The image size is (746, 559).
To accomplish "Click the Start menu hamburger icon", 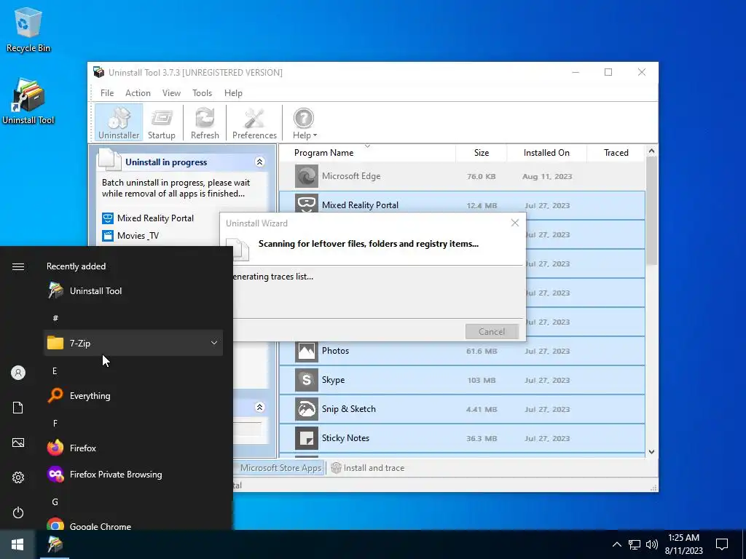I will (18, 266).
